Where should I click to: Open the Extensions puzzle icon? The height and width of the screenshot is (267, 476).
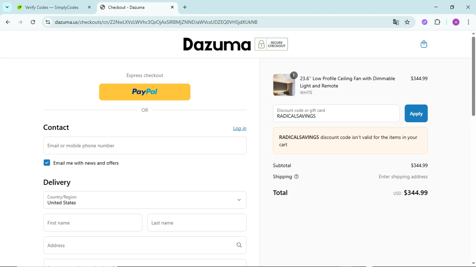click(437, 22)
